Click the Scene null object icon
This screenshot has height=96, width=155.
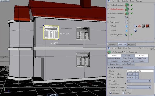pyautogui.click(x=127, y=18)
